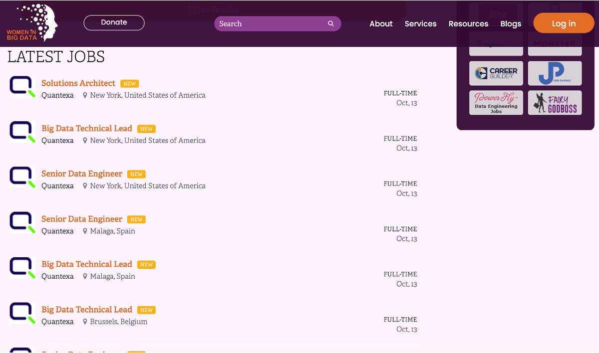Click the Women in Big Data logo
This screenshot has height=353, width=599.
pos(32,23)
